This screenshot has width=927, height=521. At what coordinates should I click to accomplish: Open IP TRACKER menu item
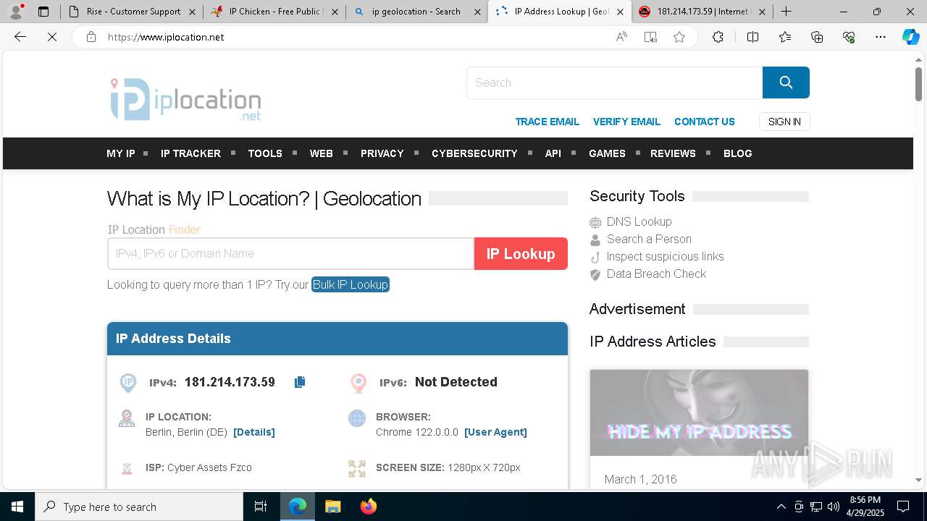(190, 153)
